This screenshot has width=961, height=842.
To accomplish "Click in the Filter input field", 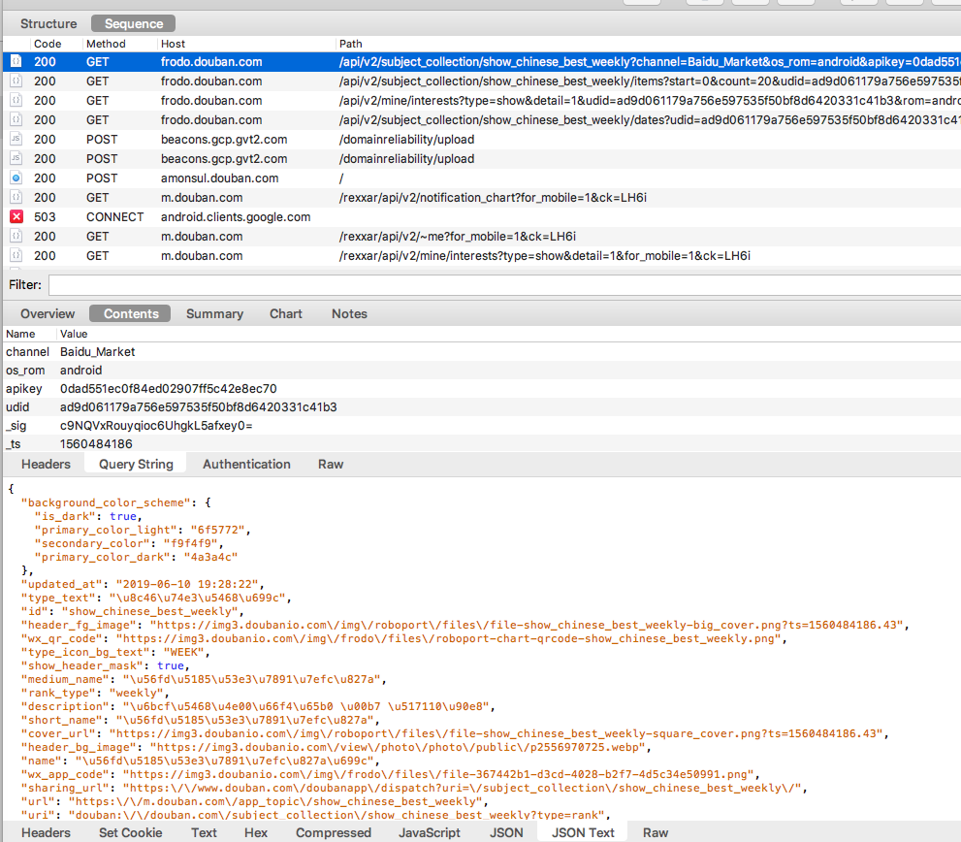I will coord(504,284).
